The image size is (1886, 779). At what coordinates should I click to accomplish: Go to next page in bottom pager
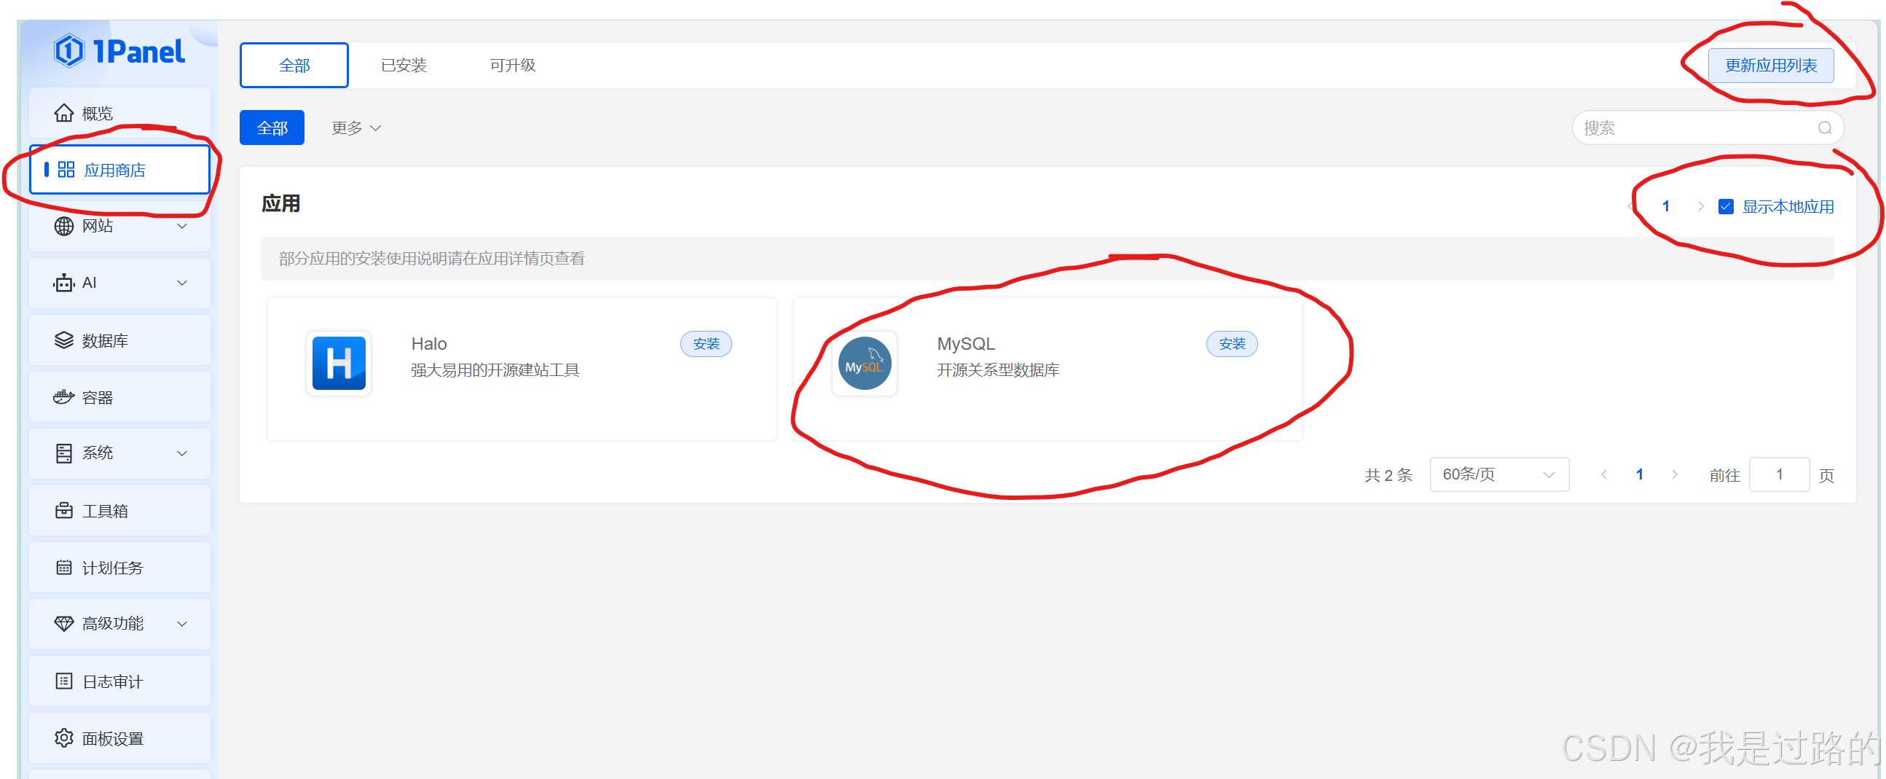[1675, 474]
